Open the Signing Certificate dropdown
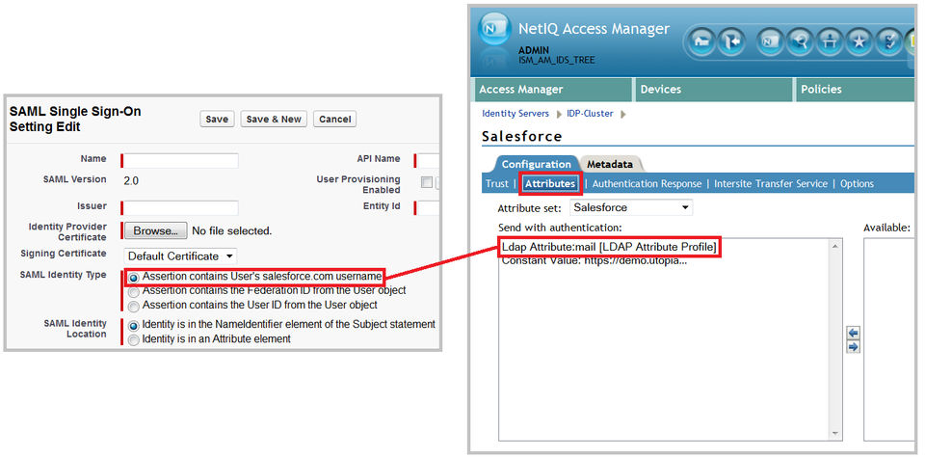The height and width of the screenshot is (457, 925). click(180, 256)
